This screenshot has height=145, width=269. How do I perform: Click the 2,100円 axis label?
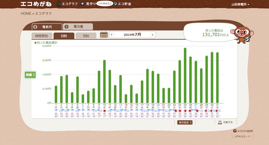(x=47, y=89)
